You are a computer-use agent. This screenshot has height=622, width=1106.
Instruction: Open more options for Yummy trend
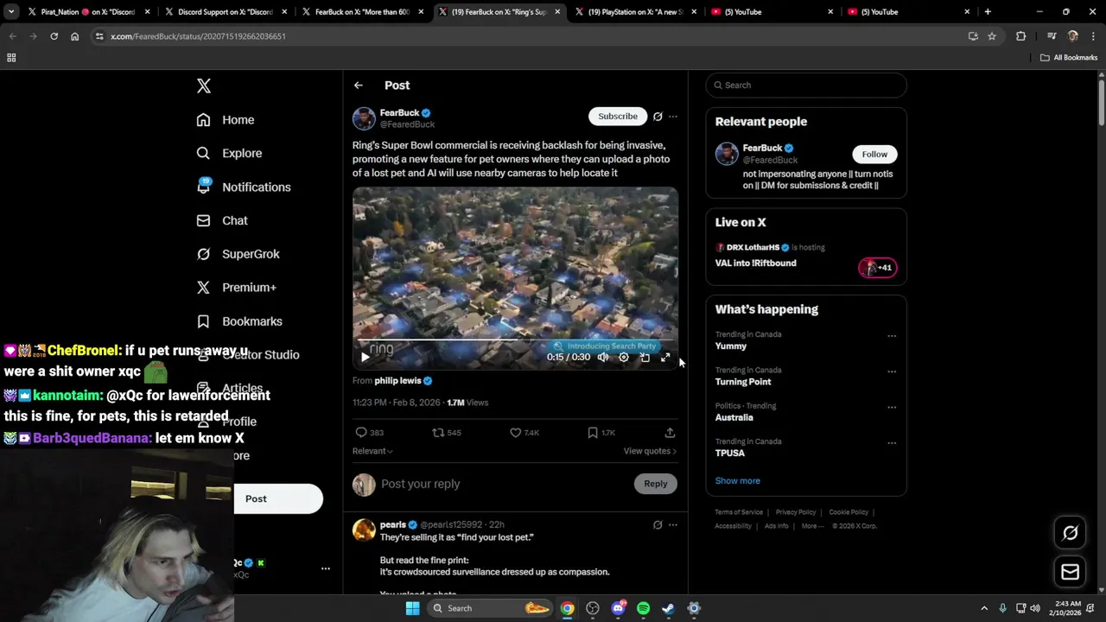(892, 336)
